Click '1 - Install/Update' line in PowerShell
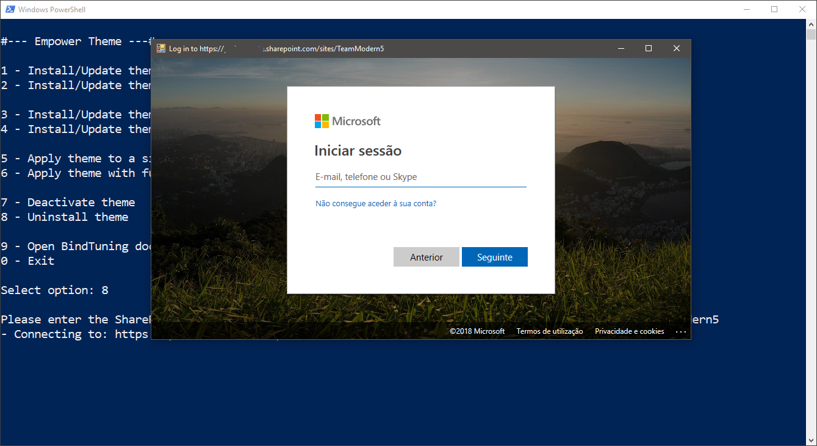 click(76, 70)
